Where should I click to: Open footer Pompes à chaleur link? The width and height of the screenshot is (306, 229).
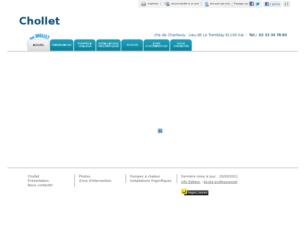tap(145, 176)
